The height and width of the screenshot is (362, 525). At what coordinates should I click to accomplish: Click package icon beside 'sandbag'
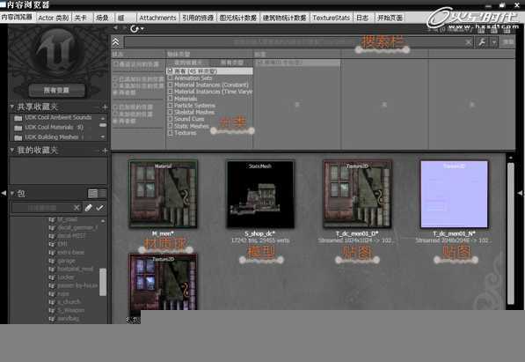point(52,318)
